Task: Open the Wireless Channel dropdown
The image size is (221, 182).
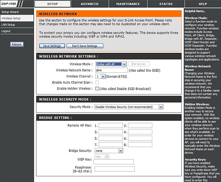Action: 100,76
